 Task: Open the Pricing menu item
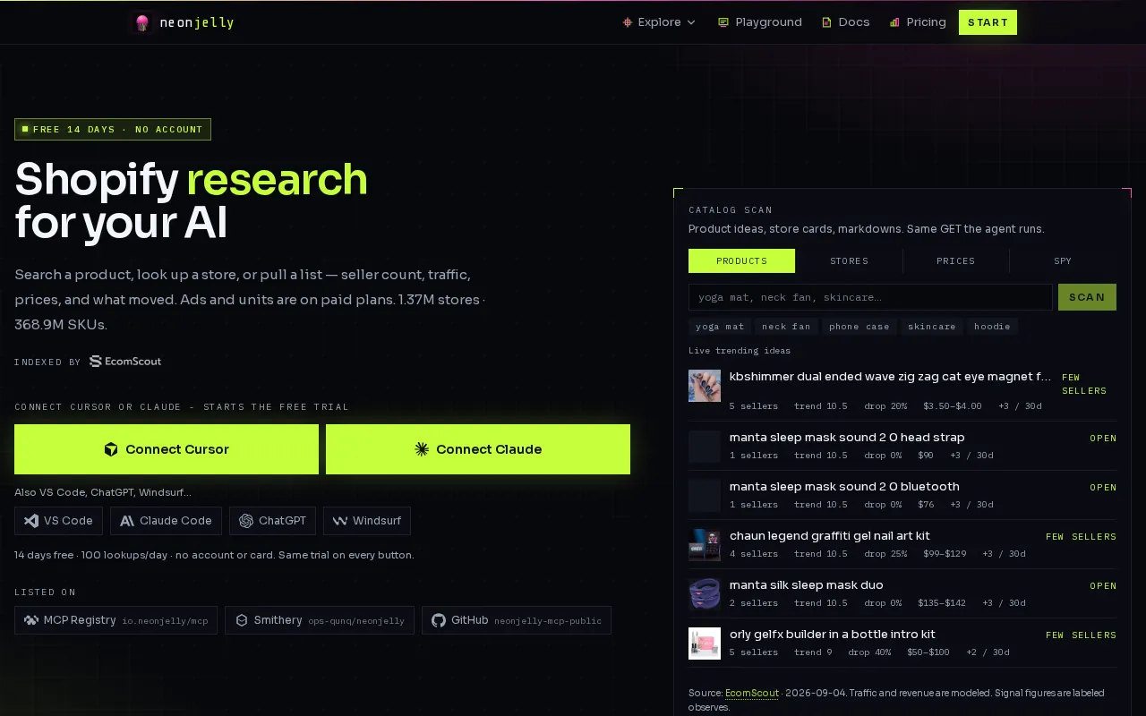[x=918, y=22]
